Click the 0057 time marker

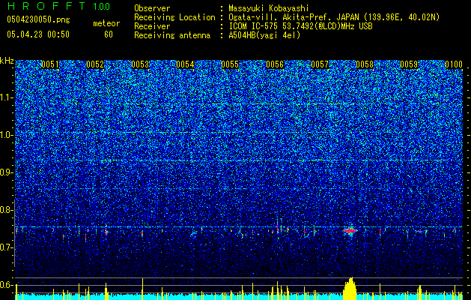click(320, 64)
